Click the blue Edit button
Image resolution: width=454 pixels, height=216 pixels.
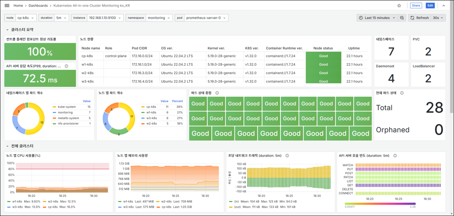(x=430, y=6)
